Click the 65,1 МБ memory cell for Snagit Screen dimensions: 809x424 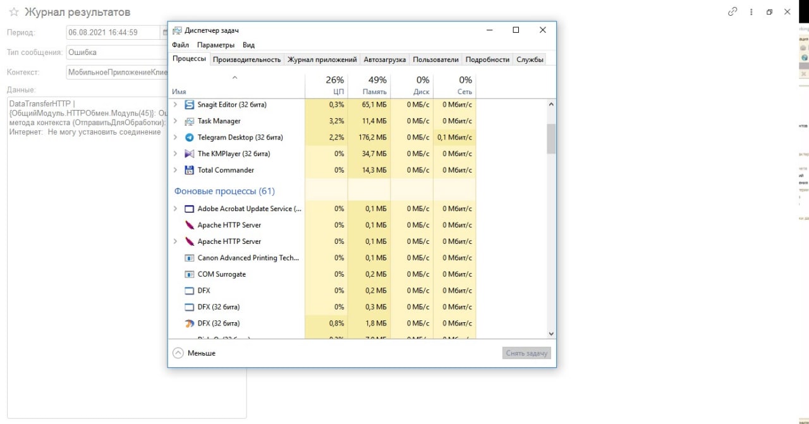369,104
